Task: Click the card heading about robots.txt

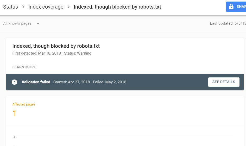Action: [x=56, y=46]
